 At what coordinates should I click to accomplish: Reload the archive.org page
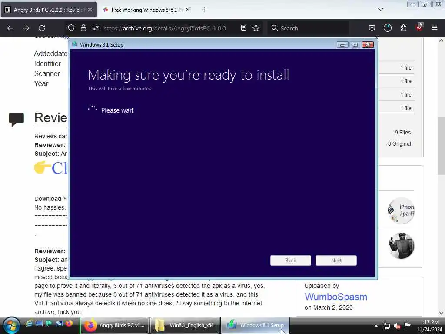click(42, 28)
